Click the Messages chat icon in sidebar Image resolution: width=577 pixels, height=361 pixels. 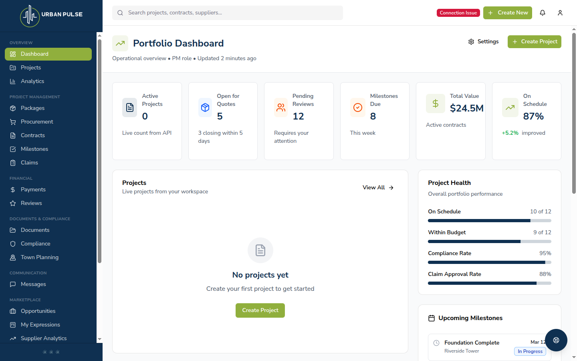click(13, 284)
